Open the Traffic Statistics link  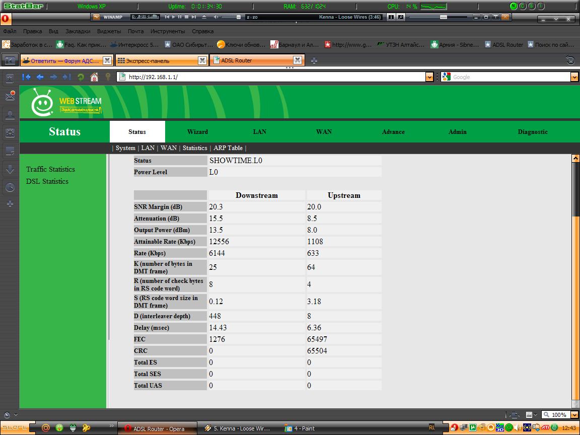coord(50,169)
